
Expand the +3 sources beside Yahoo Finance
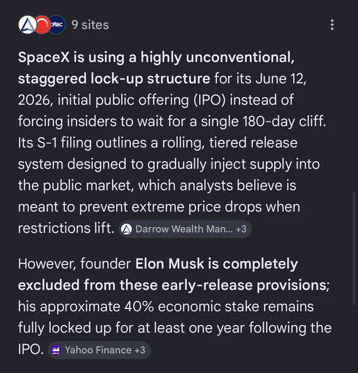(x=140, y=350)
